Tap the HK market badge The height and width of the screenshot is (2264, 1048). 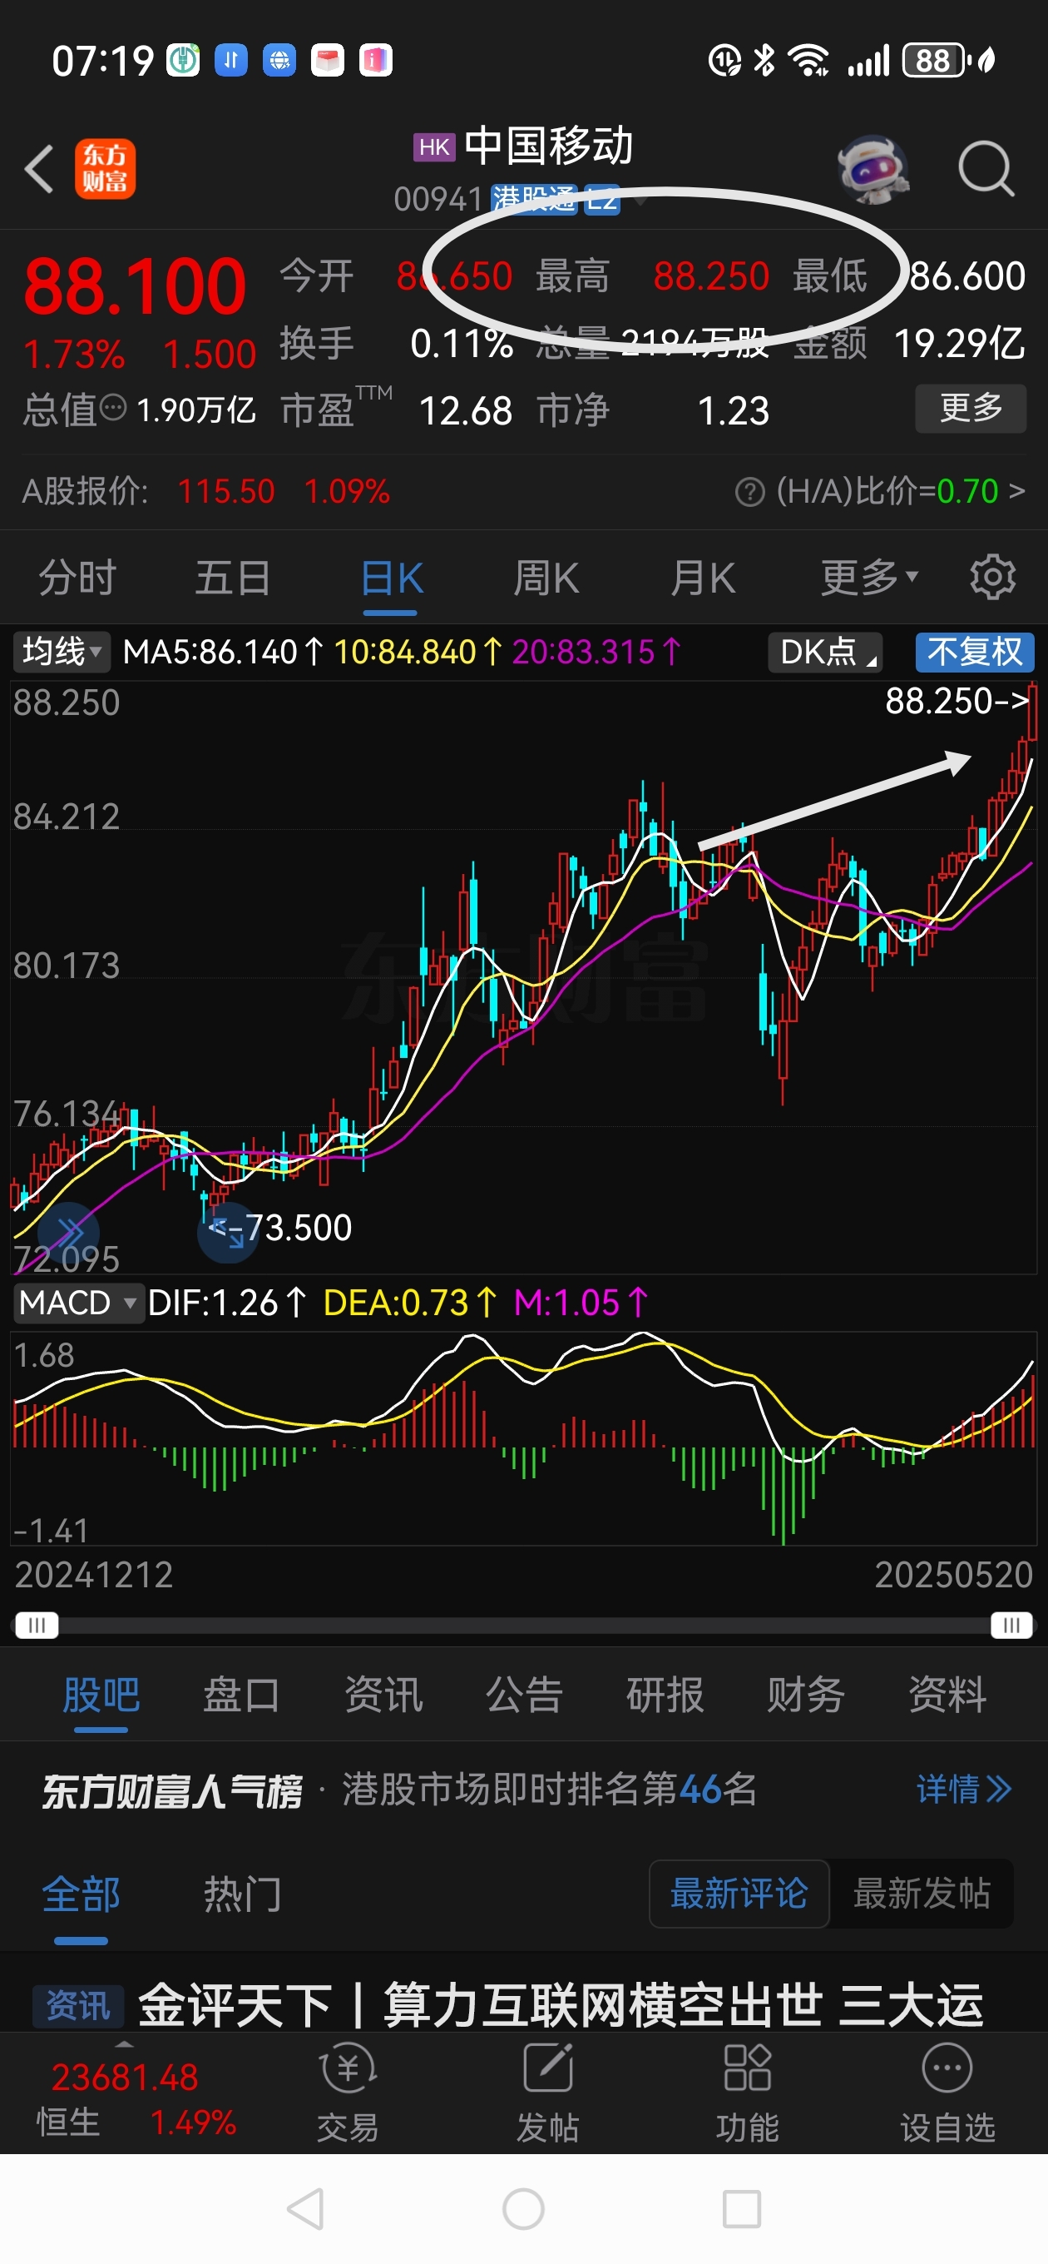point(434,146)
